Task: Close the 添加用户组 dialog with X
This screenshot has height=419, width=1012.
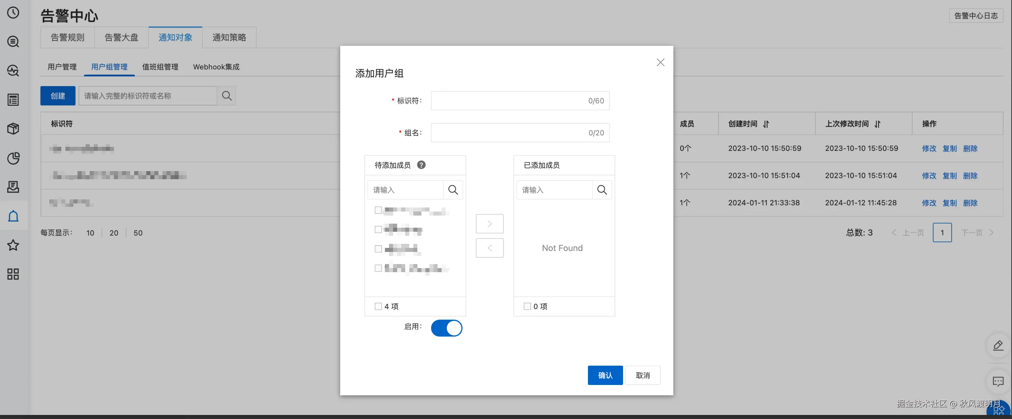Action: click(x=660, y=62)
